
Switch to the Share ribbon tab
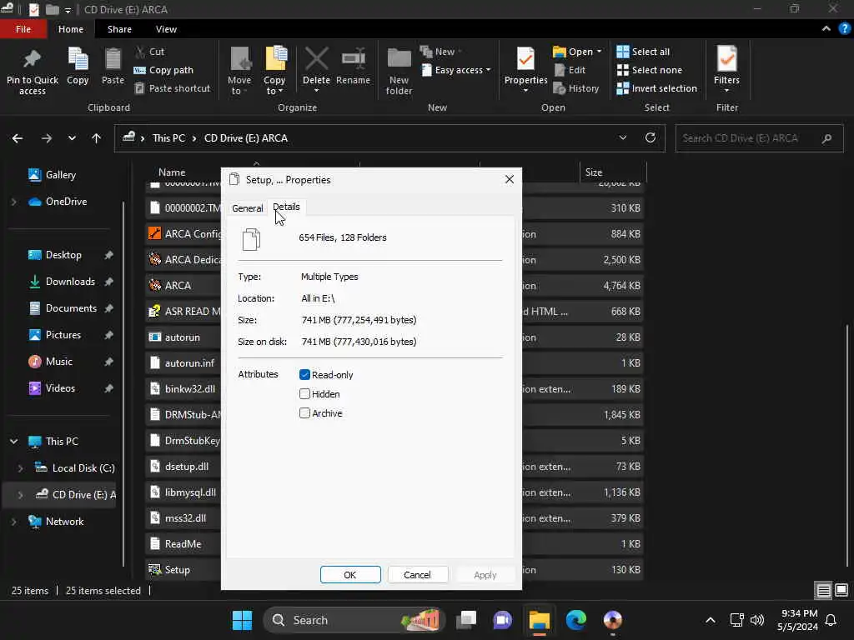coord(119,29)
